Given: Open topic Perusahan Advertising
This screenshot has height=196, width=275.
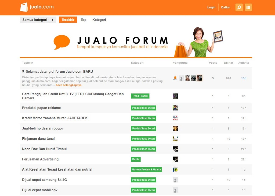Looking at the screenshot, I should click(40, 159).
